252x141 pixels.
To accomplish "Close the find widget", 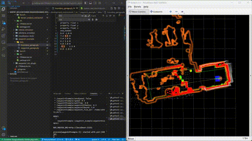I will point(114,16).
